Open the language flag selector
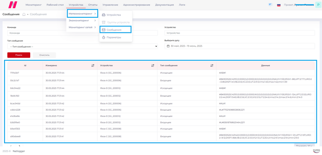The width and height of the screenshot is (322, 155). pyautogui.click(x=279, y=5)
